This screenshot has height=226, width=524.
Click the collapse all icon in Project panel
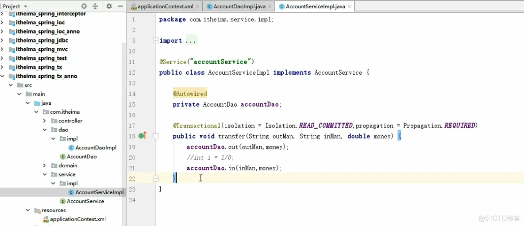pos(95,6)
